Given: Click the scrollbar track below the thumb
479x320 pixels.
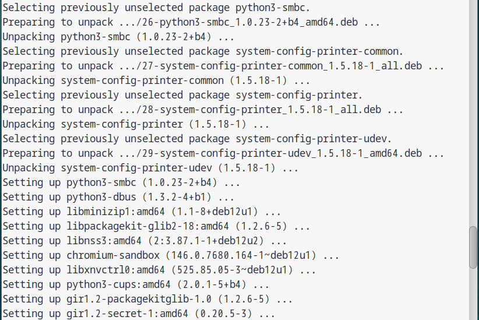Looking at the screenshot, I should tap(473, 294).
